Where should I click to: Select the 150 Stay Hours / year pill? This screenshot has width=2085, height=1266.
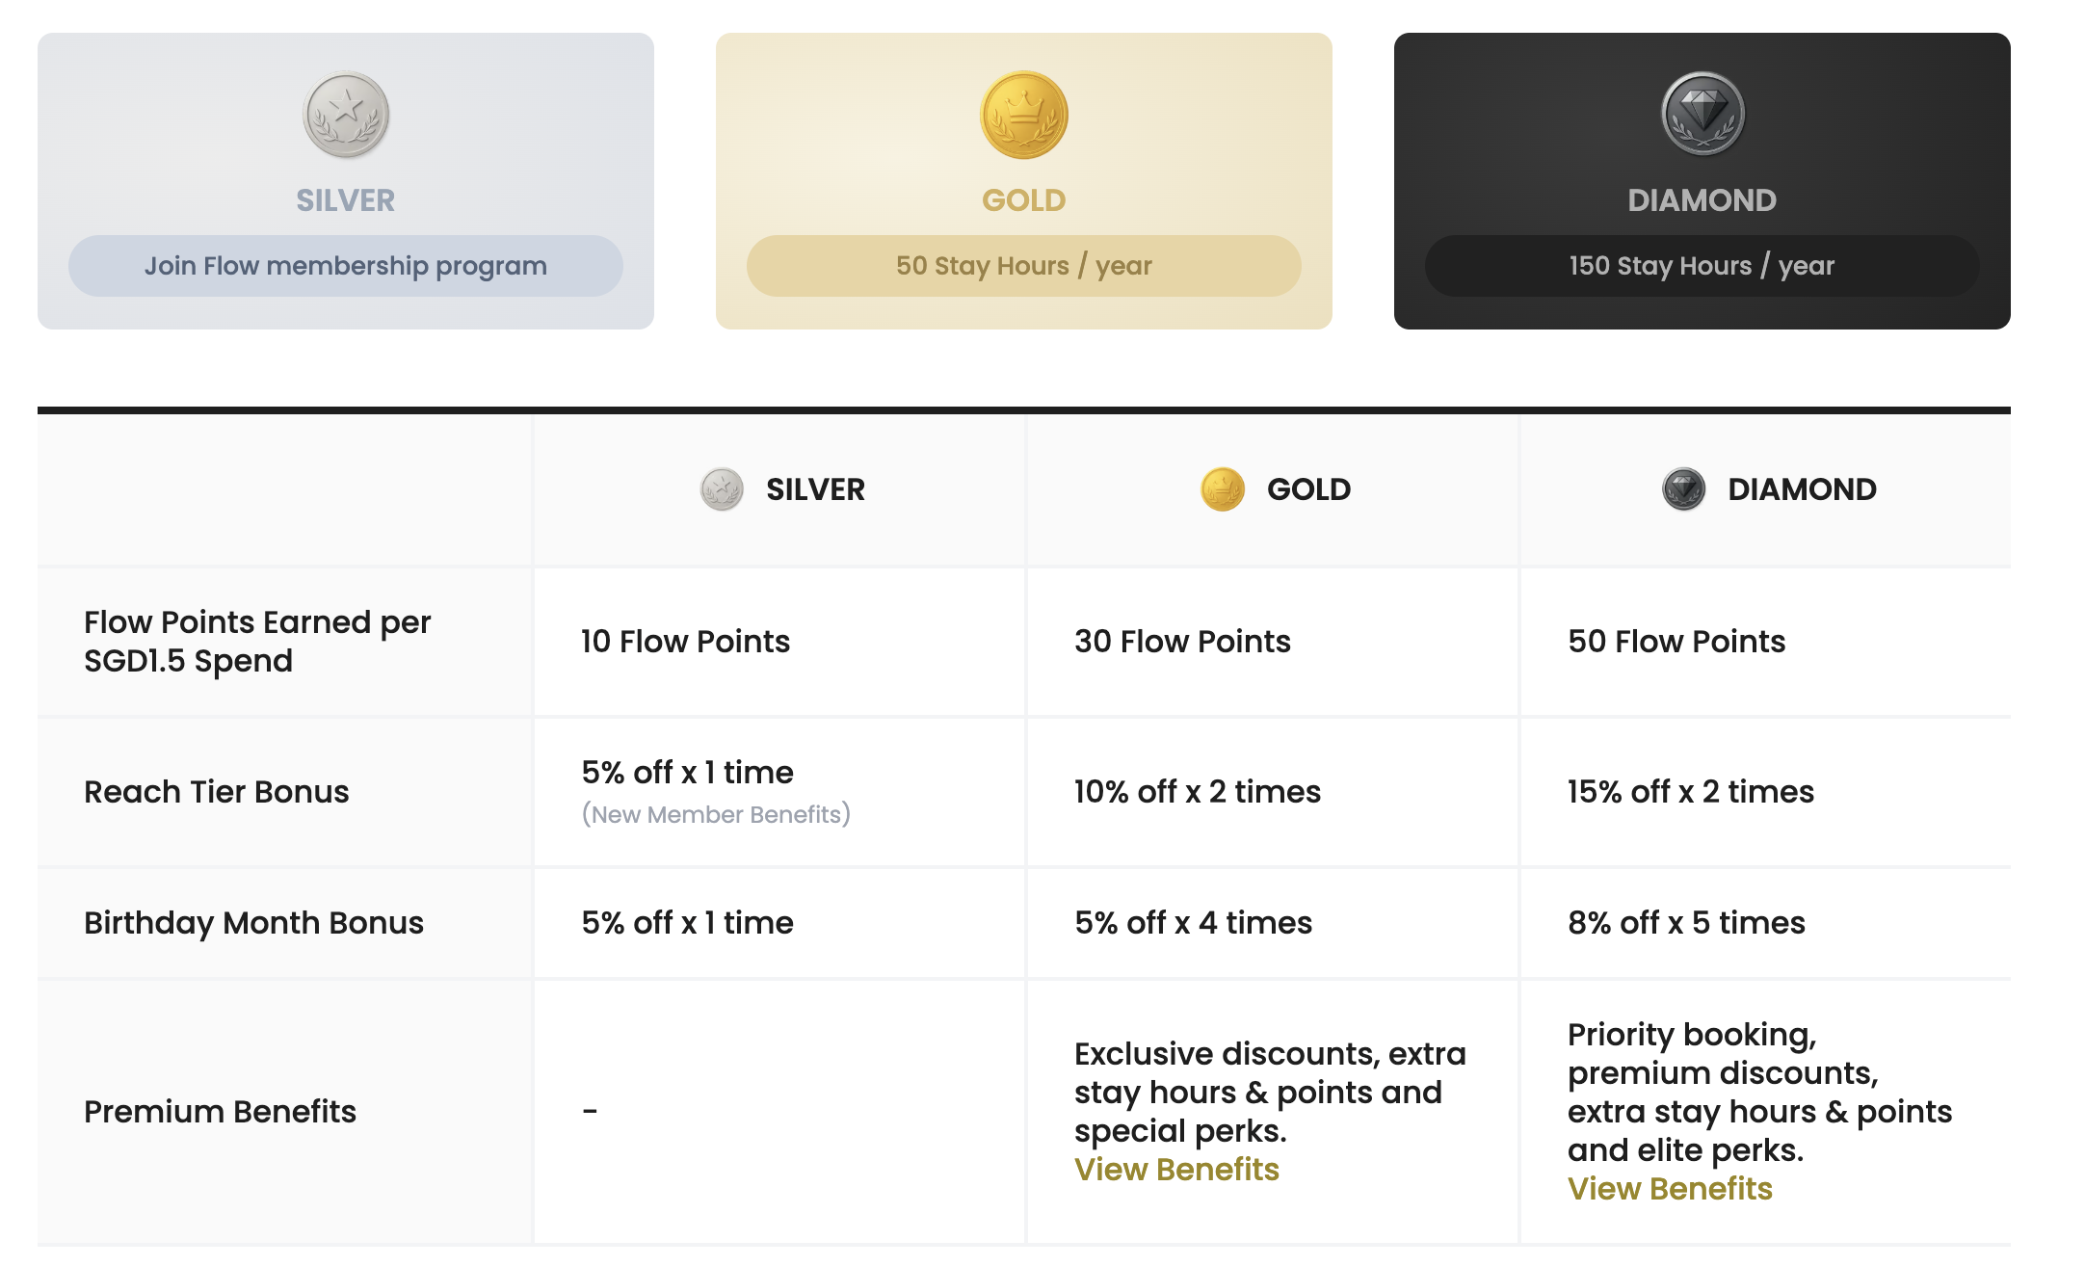(1702, 266)
